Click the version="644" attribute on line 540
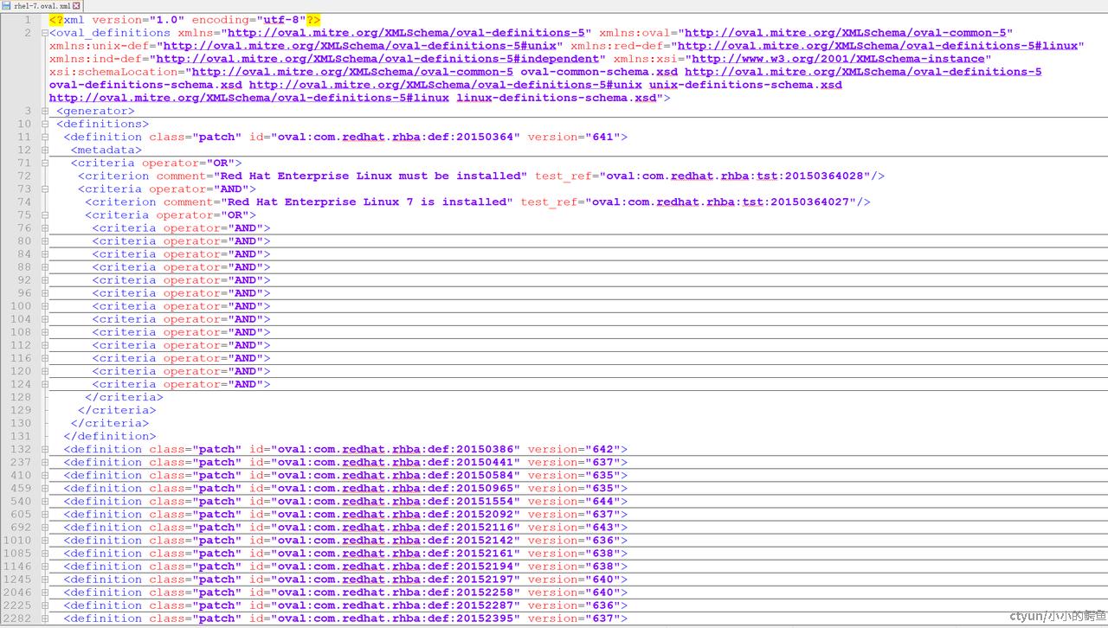The height and width of the screenshot is (628, 1108). tap(574, 502)
